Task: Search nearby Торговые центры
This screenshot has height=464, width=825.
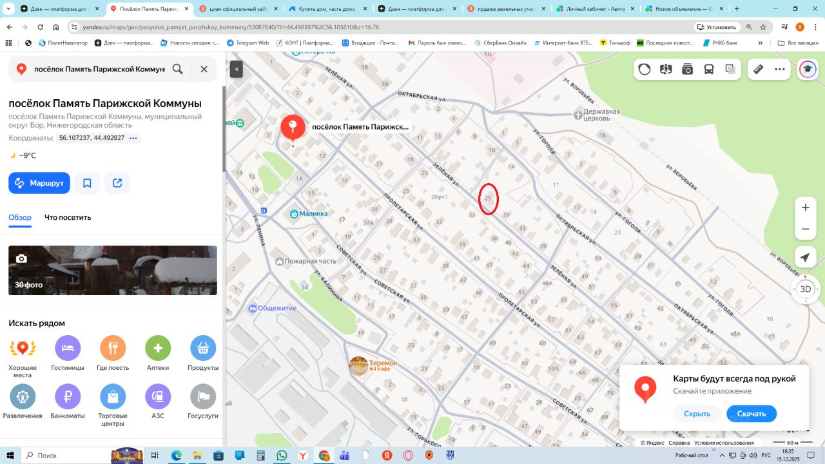Action: 113,406
